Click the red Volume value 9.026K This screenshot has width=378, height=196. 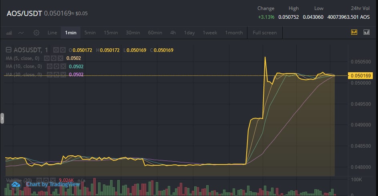click(66, 180)
